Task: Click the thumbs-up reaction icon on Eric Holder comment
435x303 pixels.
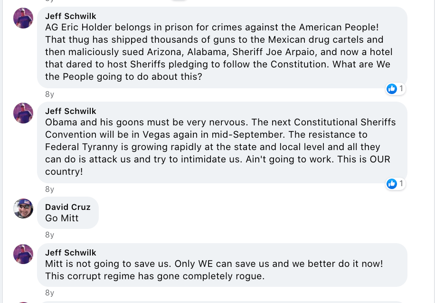Action: (x=392, y=89)
